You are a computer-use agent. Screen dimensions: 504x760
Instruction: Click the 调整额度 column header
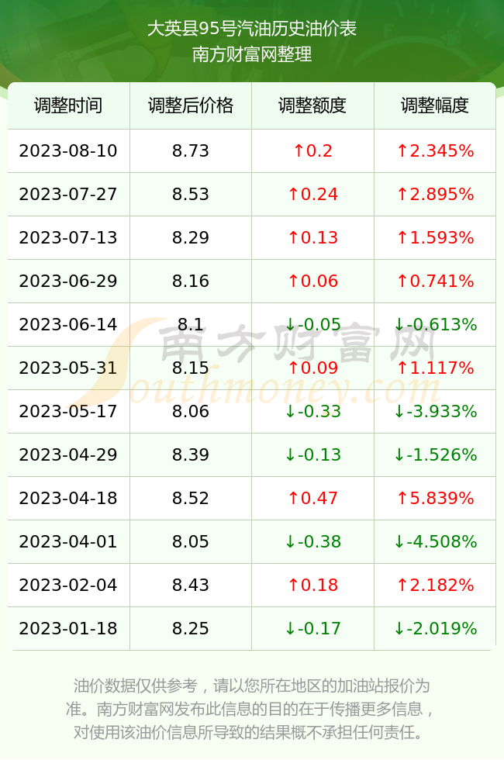click(312, 105)
